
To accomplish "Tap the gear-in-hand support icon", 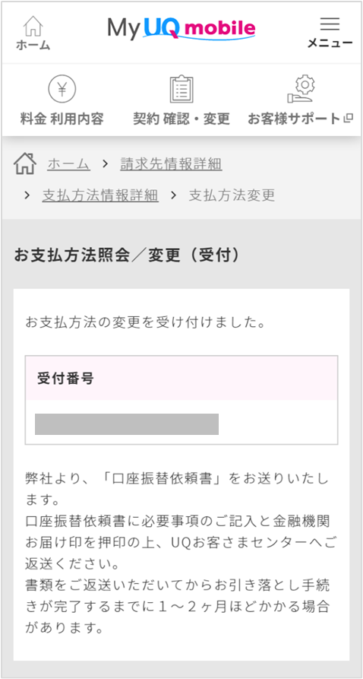I will pos(301,89).
